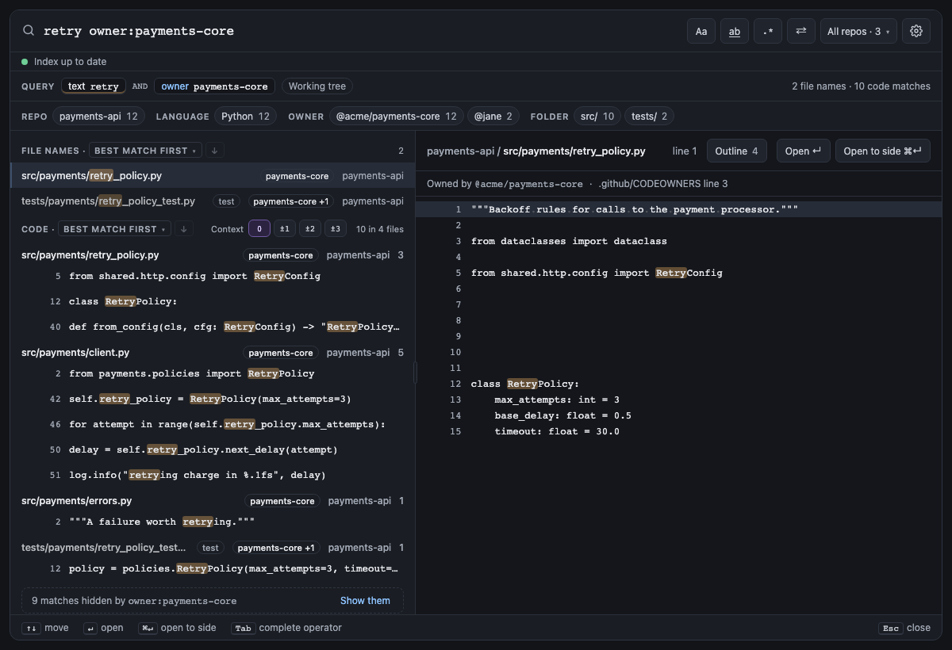
Task: Filter by owner @jane 2
Action: pyautogui.click(x=493, y=117)
